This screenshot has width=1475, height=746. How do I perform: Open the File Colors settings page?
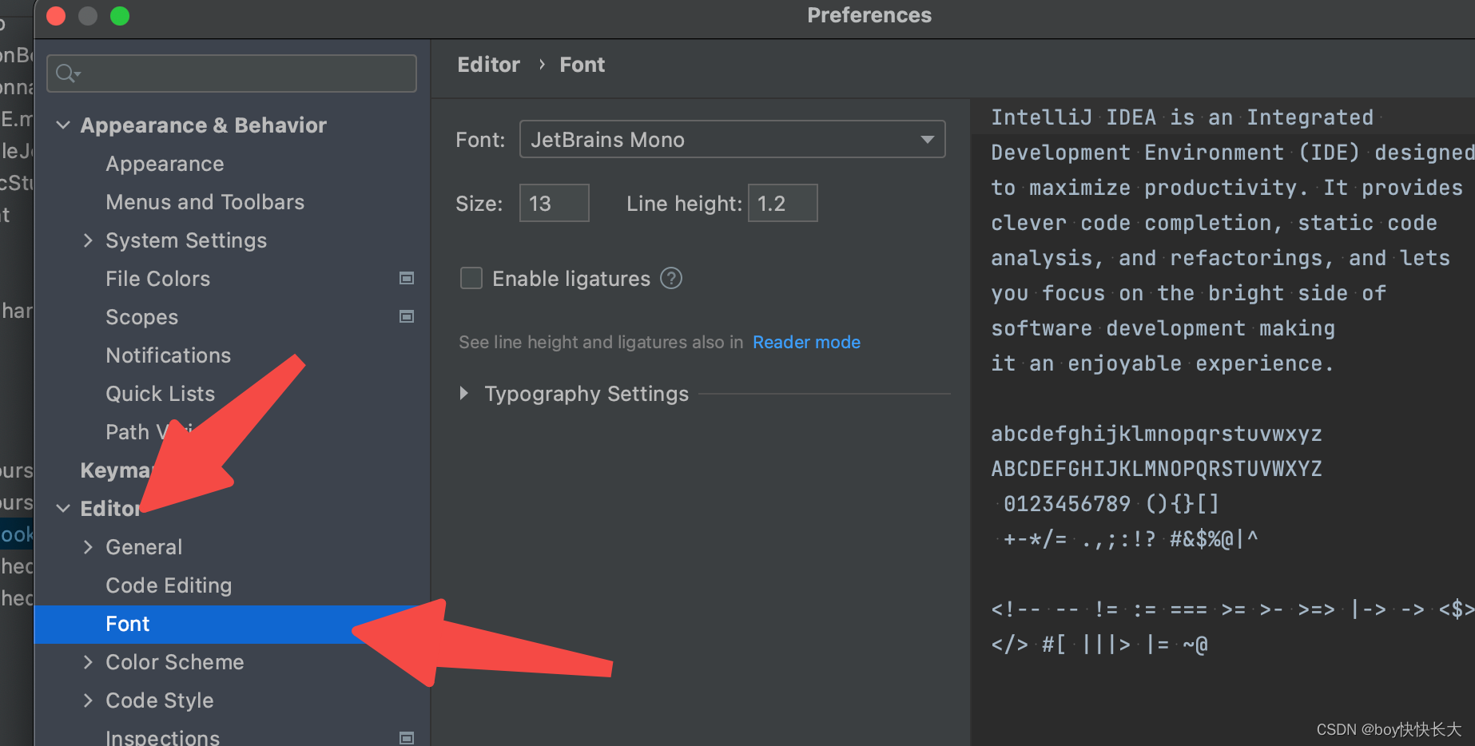[x=157, y=279]
